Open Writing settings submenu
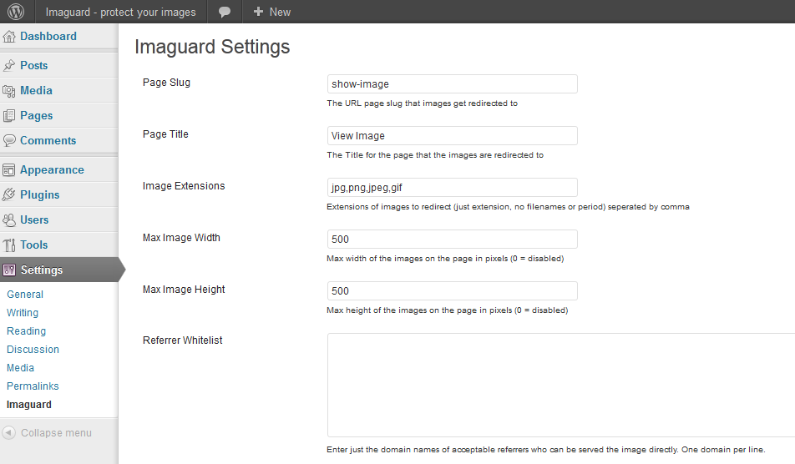Image resolution: width=795 pixels, height=464 pixels. [x=23, y=313]
